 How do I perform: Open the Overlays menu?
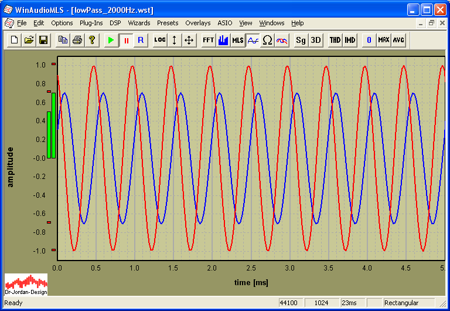click(x=197, y=23)
